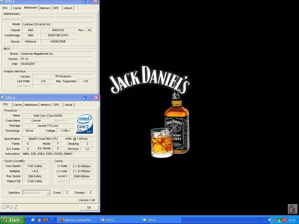Click the Cores count field
Screen dimensions: 299x224
click(67, 193)
